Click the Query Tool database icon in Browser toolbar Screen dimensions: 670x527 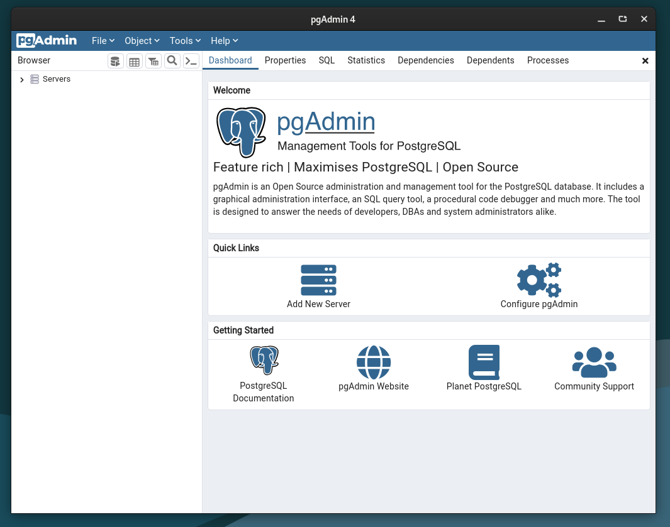pyautogui.click(x=115, y=61)
